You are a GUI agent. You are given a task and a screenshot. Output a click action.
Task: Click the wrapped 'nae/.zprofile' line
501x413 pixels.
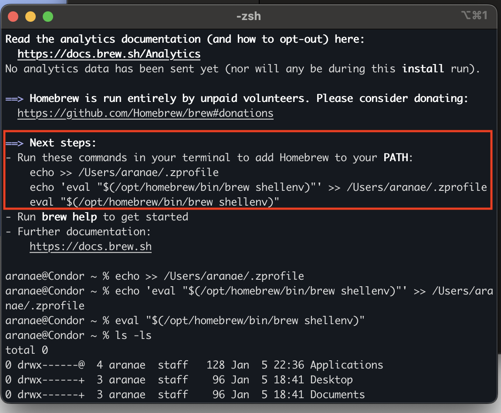(45, 306)
